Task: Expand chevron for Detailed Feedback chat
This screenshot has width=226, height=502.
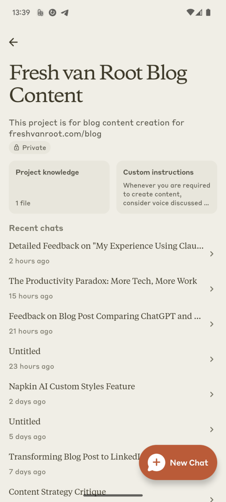Action: point(212,254)
